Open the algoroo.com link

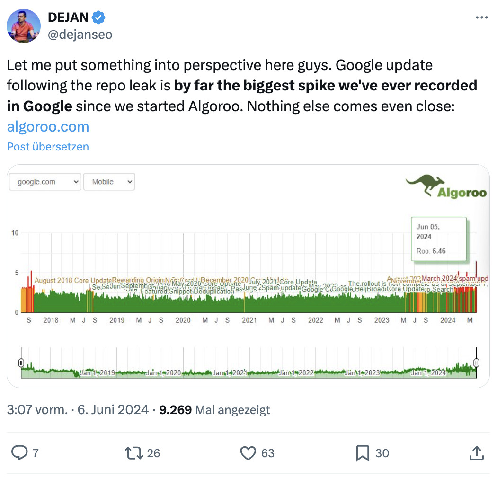click(x=47, y=126)
